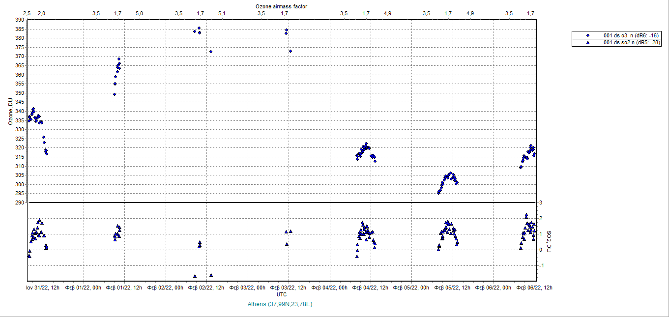Click the 'Ιαν 31/22, 12h' time axis tick
Image resolution: width=669 pixels, height=317 pixels.
(x=43, y=288)
